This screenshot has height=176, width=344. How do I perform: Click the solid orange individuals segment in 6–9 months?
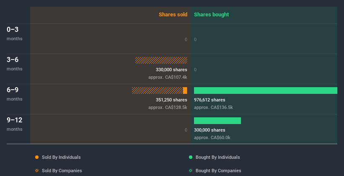coord(185,91)
